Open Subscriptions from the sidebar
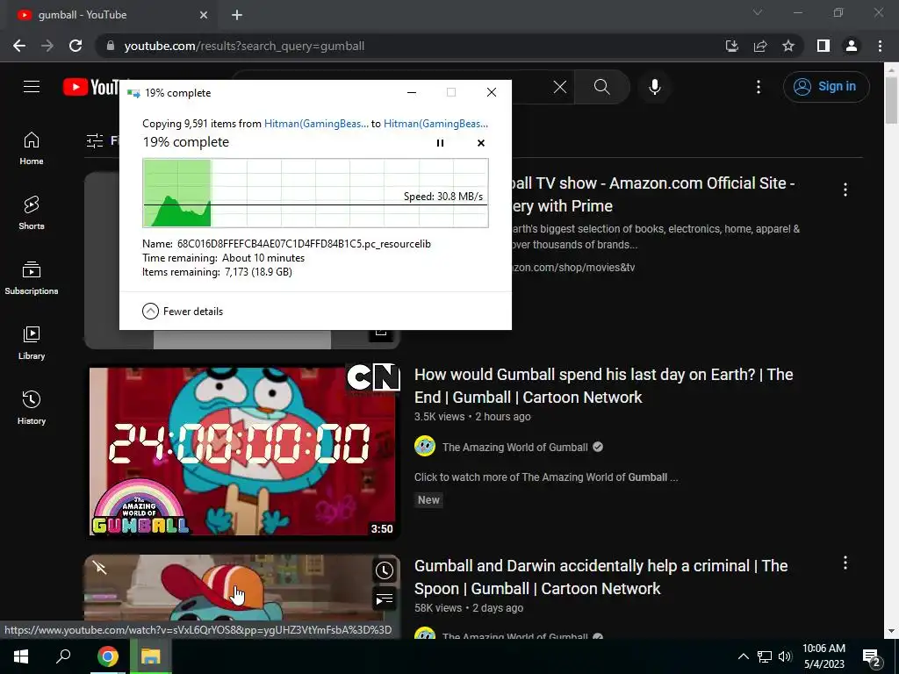Viewport: 899px width, 674px height. pyautogui.click(x=32, y=278)
